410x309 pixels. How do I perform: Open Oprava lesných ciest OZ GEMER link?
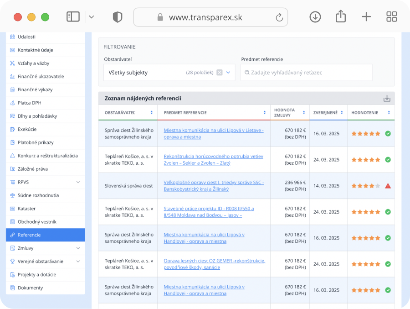(x=214, y=261)
